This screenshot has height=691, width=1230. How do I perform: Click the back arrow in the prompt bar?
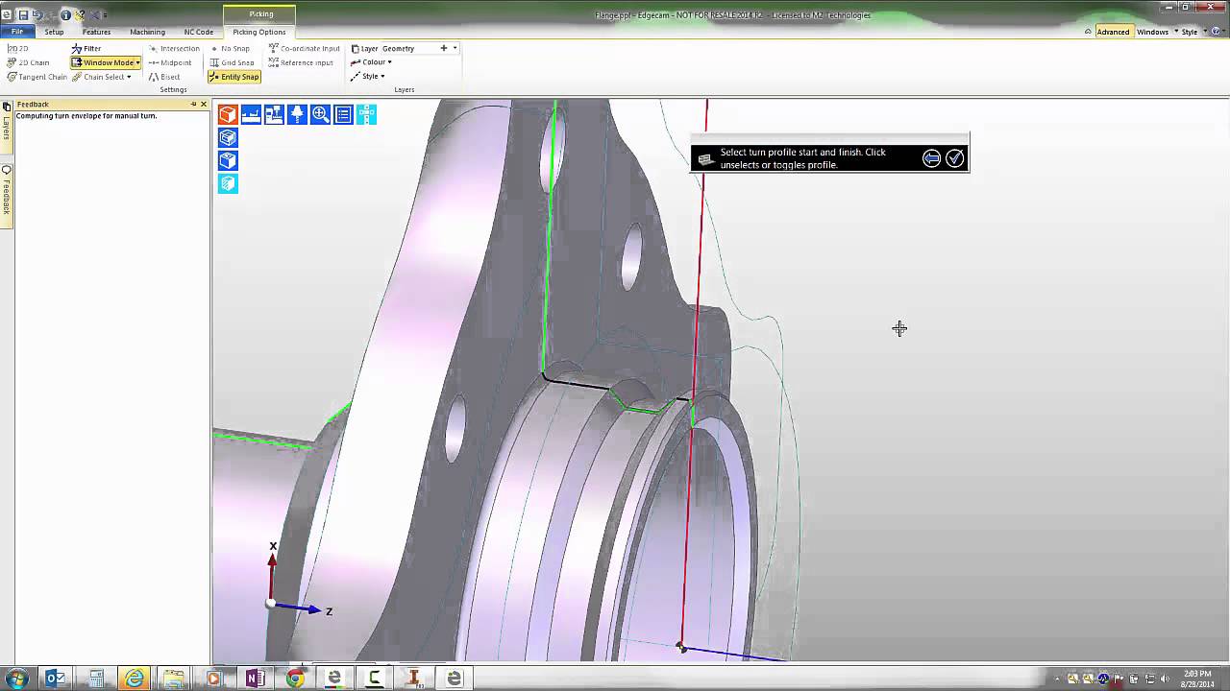coord(931,158)
